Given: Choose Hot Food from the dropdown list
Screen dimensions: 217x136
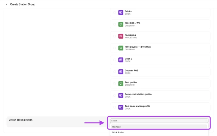Looking at the screenshot, I should (x=117, y=127).
